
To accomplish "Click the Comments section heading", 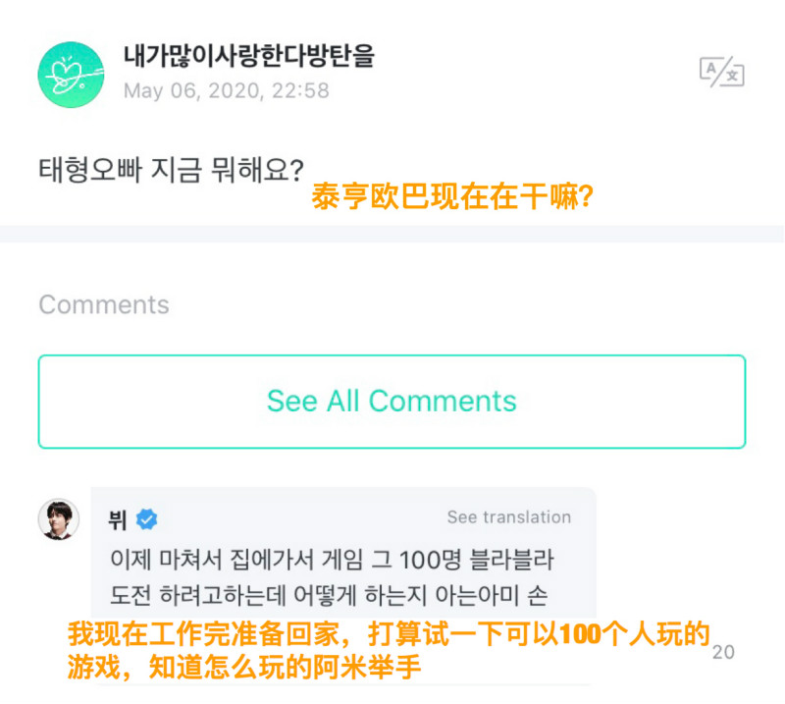I will (x=104, y=304).
